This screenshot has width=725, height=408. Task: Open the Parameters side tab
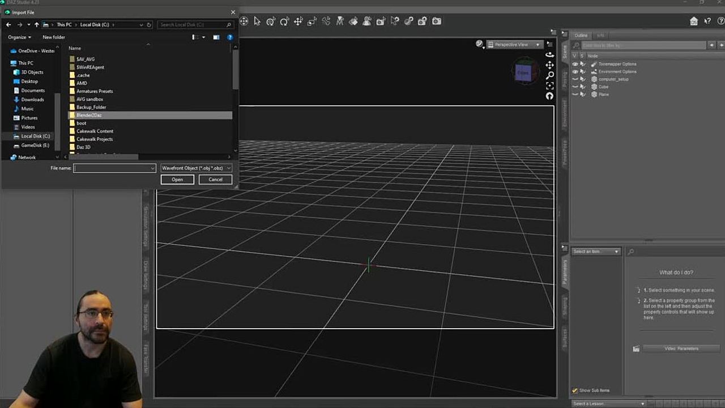coord(565,272)
